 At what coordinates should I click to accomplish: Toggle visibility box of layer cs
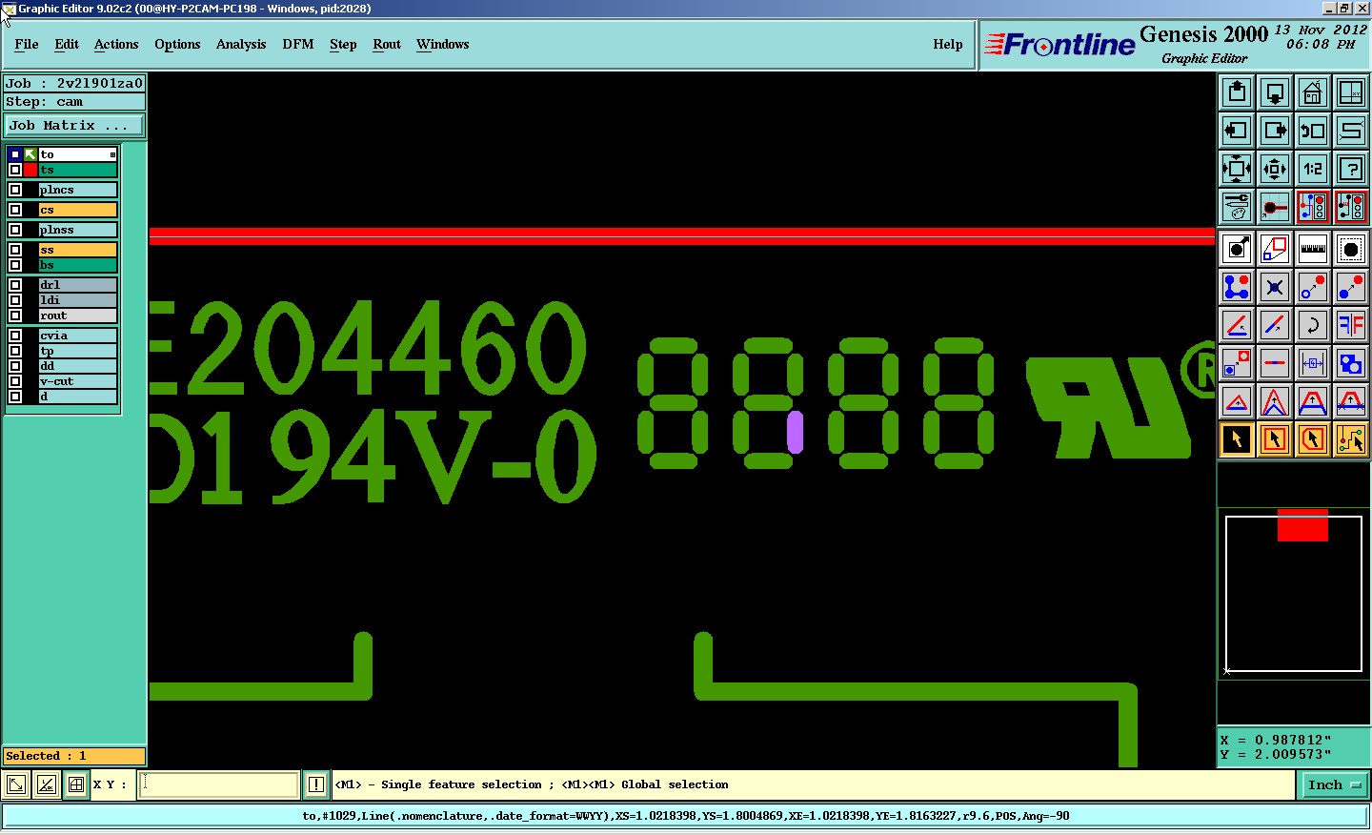15,210
